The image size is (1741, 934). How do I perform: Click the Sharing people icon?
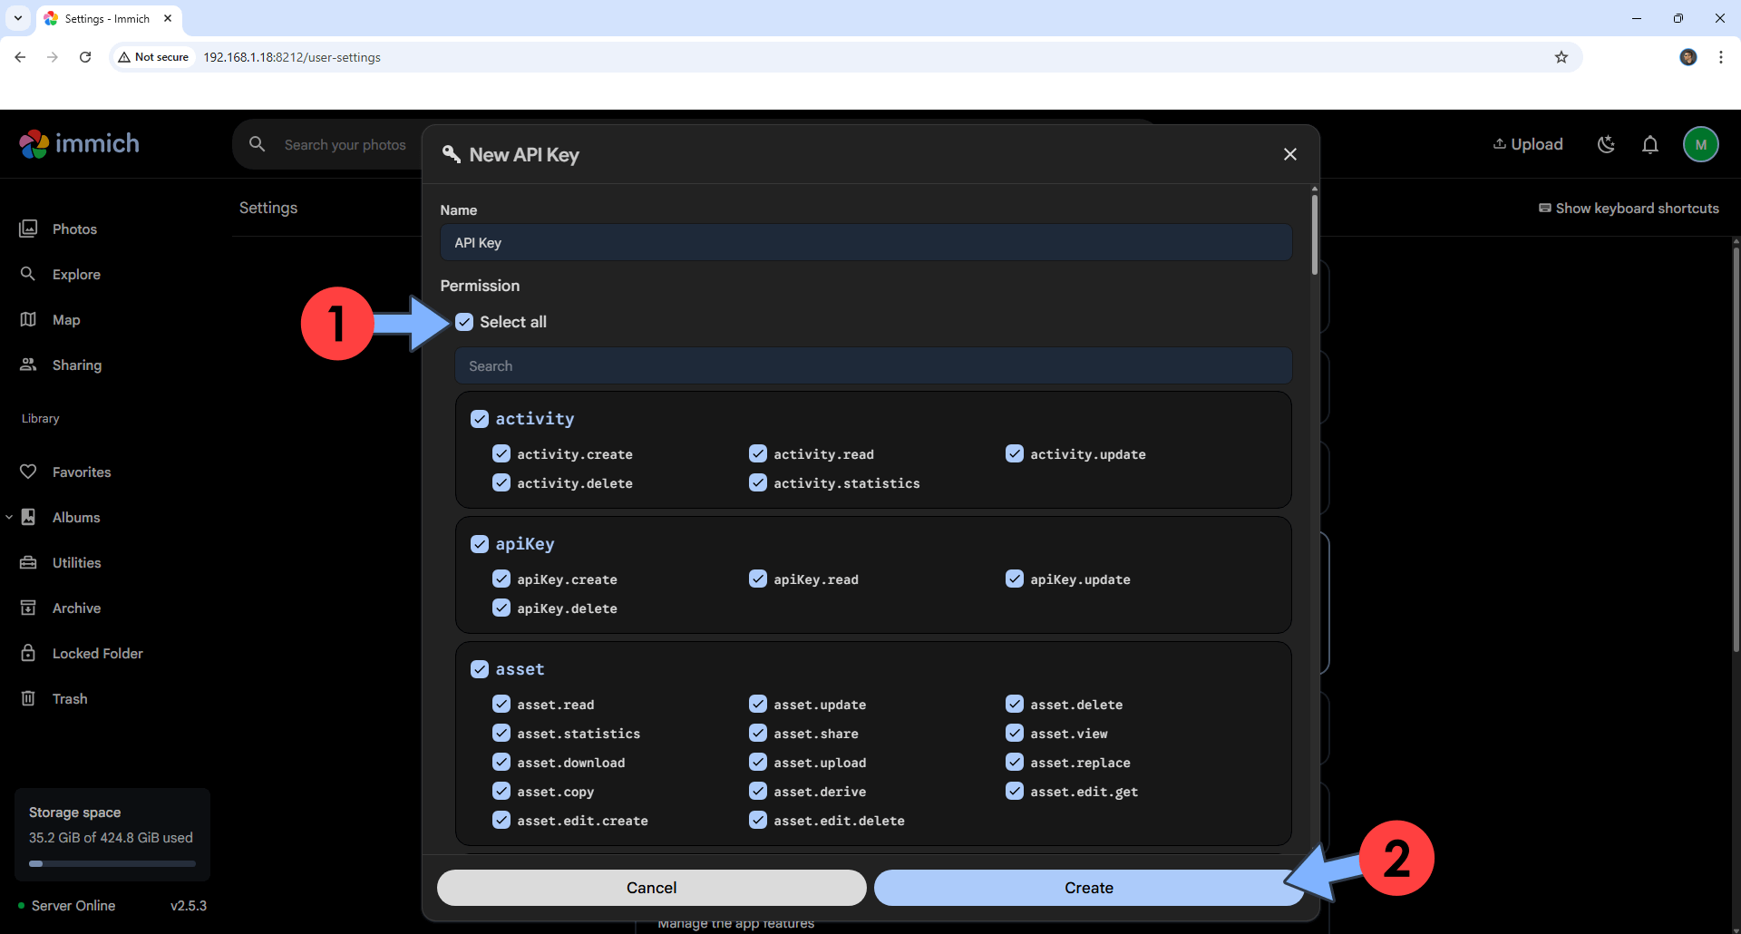(x=28, y=365)
